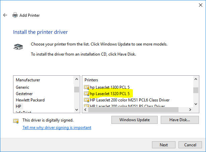Choose Gestetner from Manufacturer list
The width and height of the screenshot is (206, 152).
click(x=24, y=94)
